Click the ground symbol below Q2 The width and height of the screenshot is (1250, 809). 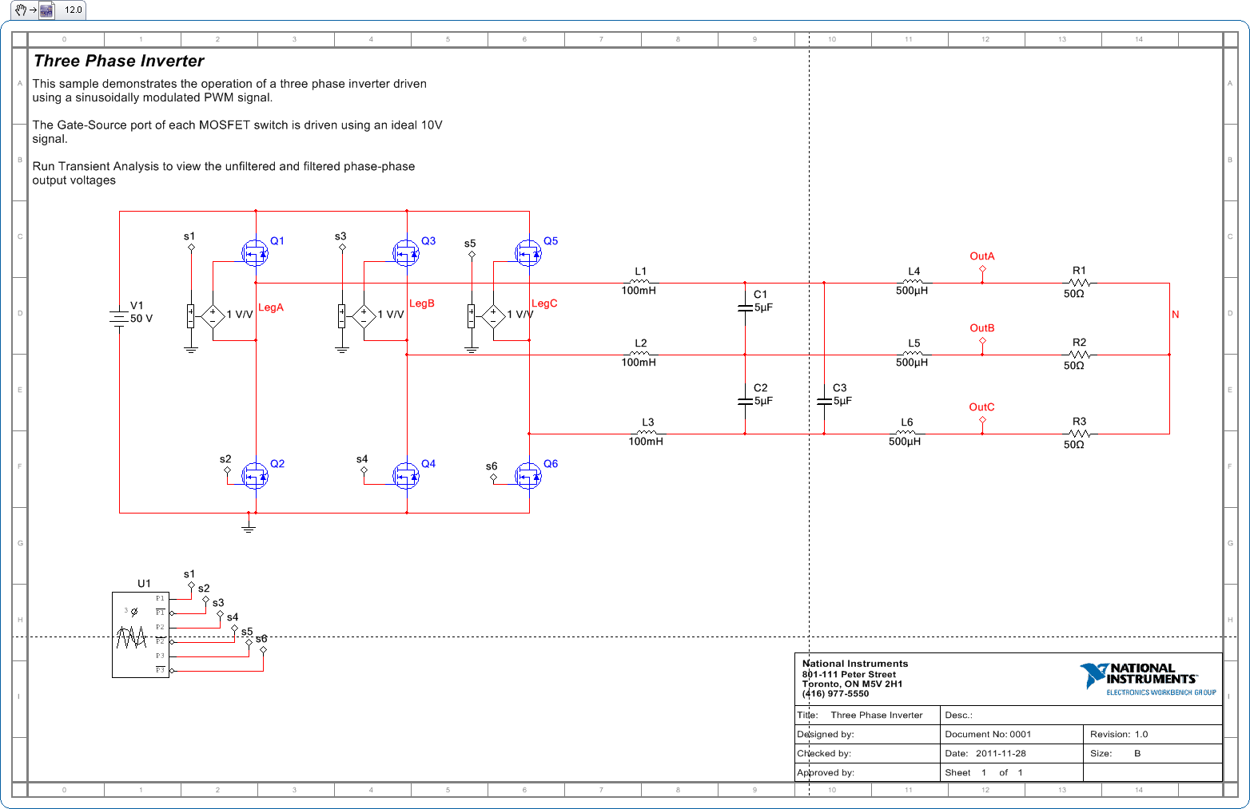pos(249,525)
